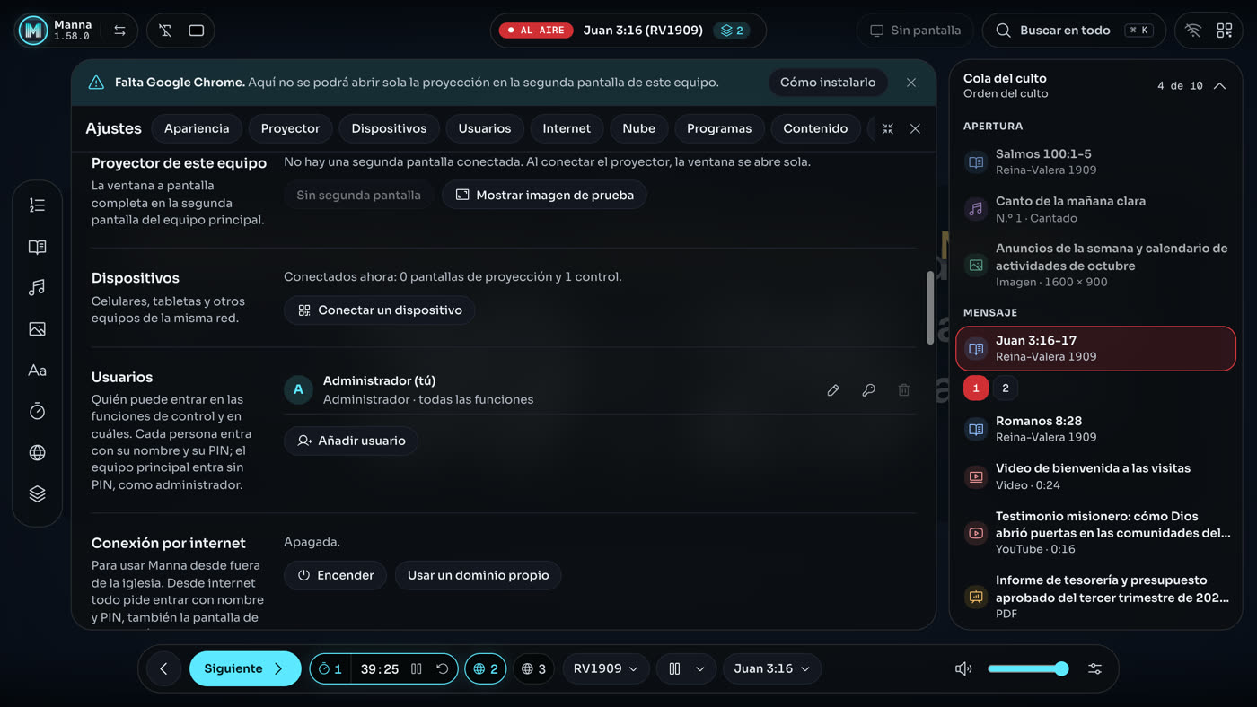
Task: Collapse the Cola del culto panel chevron
Action: click(1219, 86)
